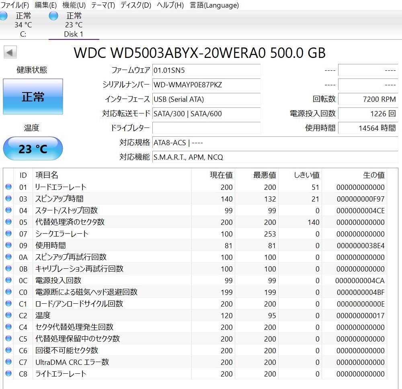Select the スピンアップ時間 attribute name
Image resolution: width=402 pixels, height=389 pixels.
point(59,199)
